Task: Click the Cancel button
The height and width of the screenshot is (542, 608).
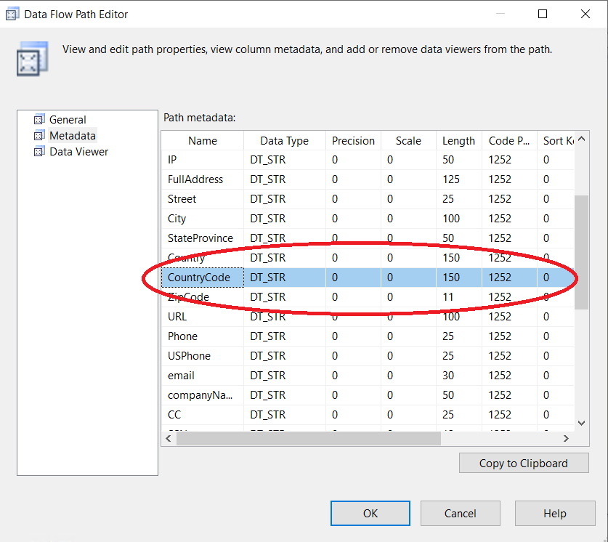Action: point(460,513)
